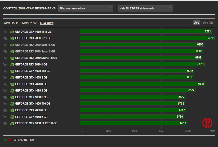Hide the GTX 1080 8 GB row
The height and width of the screenshot is (147, 218).
tap(5, 91)
